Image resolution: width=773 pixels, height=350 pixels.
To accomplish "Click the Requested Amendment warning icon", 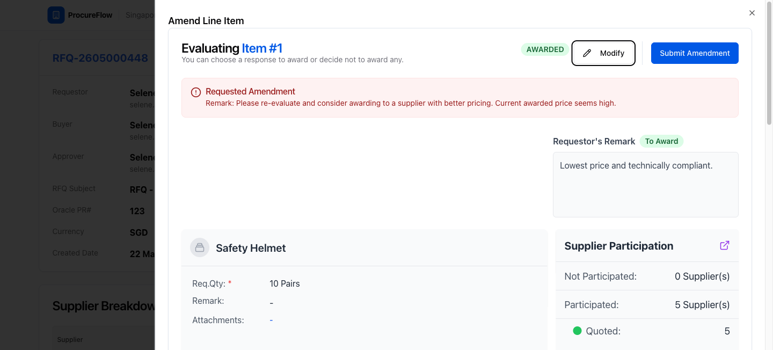I will coord(196,92).
